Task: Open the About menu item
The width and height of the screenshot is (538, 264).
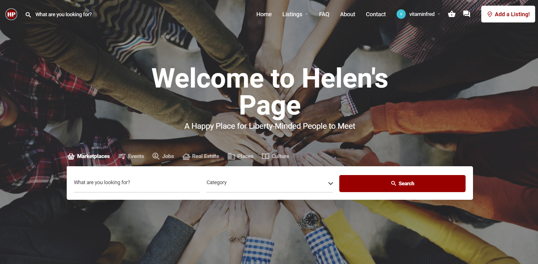Action: click(348, 14)
